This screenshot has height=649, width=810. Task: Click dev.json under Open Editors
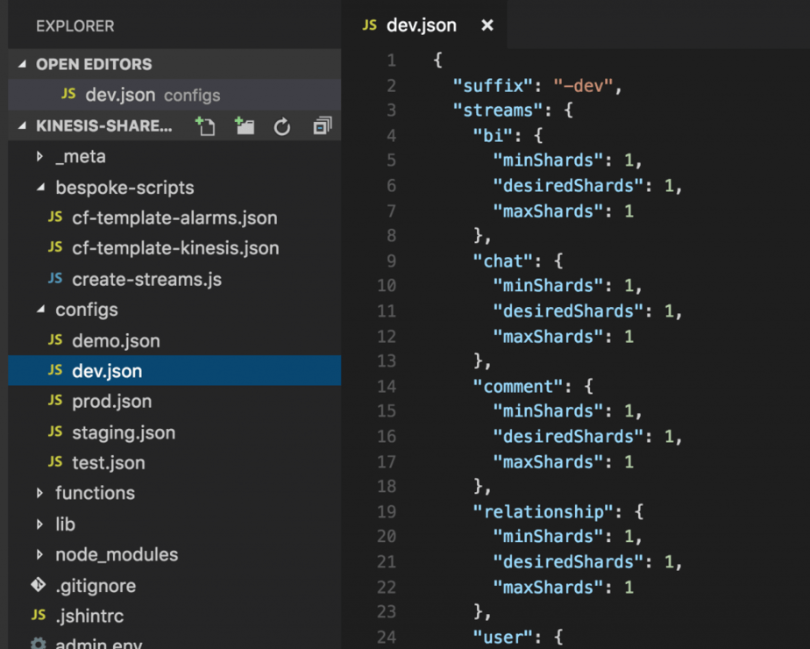pos(122,95)
